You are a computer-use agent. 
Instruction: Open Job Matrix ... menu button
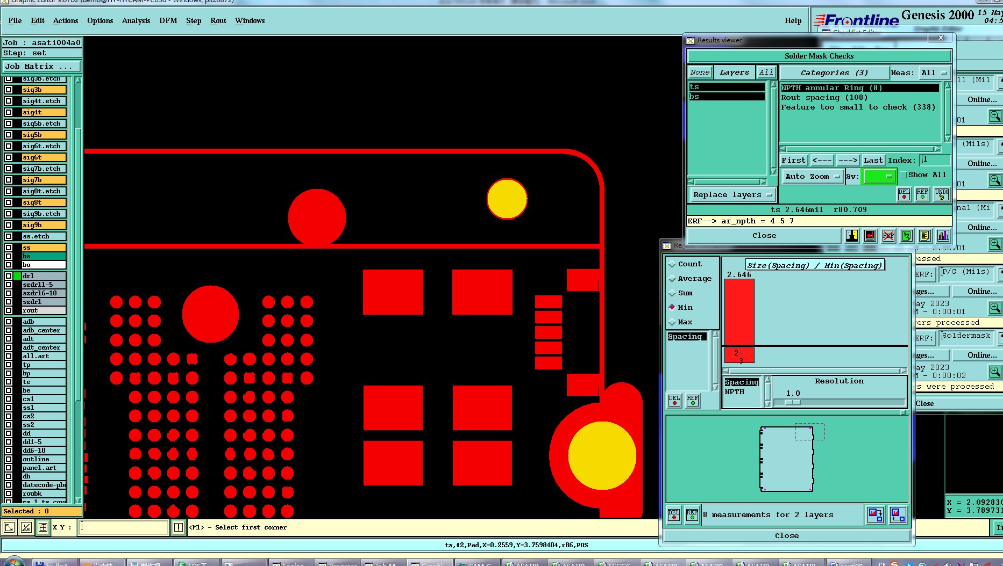point(42,67)
